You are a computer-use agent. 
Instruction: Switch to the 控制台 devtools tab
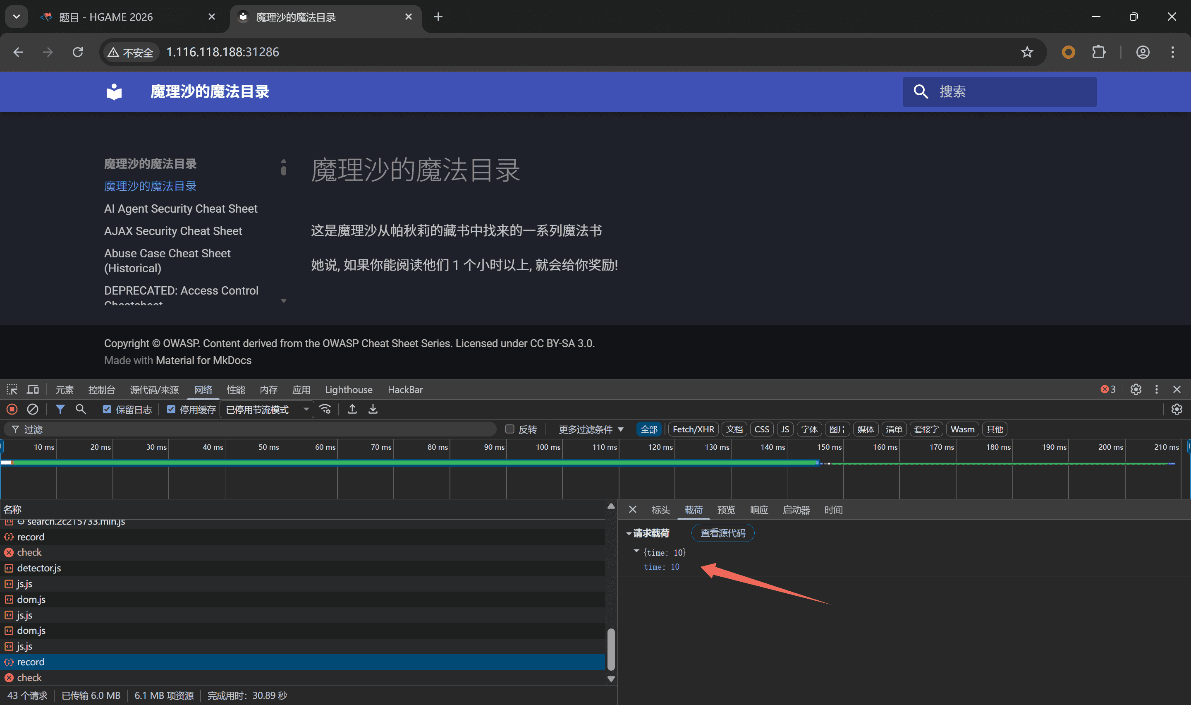102,390
